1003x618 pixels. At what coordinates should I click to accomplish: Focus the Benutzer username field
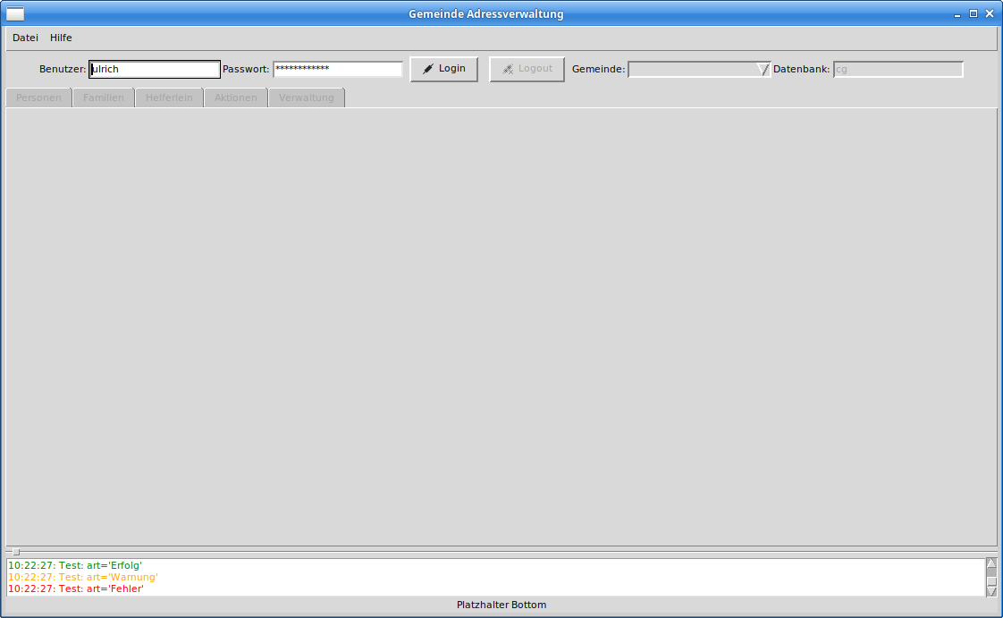[x=155, y=69]
